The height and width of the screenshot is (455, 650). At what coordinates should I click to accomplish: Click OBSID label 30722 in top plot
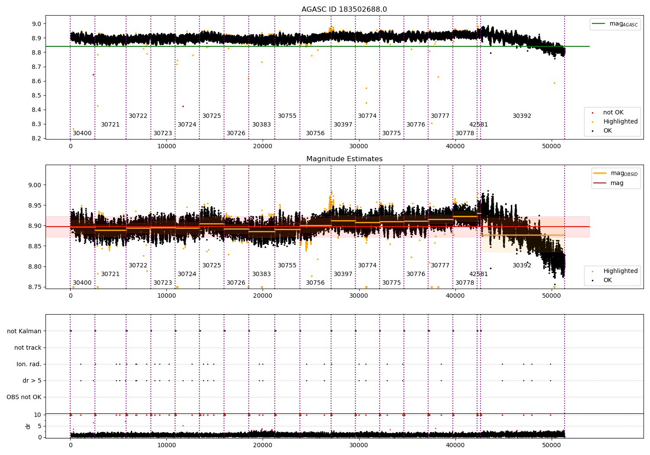point(138,116)
